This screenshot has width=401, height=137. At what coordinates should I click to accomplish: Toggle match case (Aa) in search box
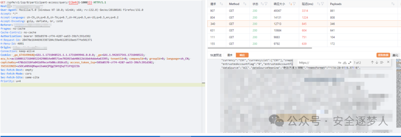click(340, 63)
